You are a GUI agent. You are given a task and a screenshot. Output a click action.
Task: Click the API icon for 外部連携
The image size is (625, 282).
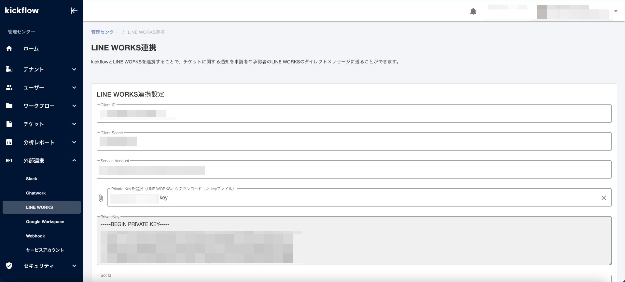click(9, 160)
